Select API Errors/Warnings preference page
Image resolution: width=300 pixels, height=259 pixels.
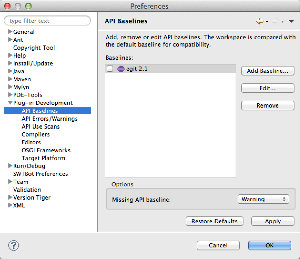click(x=49, y=119)
